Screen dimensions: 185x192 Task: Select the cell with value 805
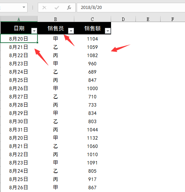(92, 171)
